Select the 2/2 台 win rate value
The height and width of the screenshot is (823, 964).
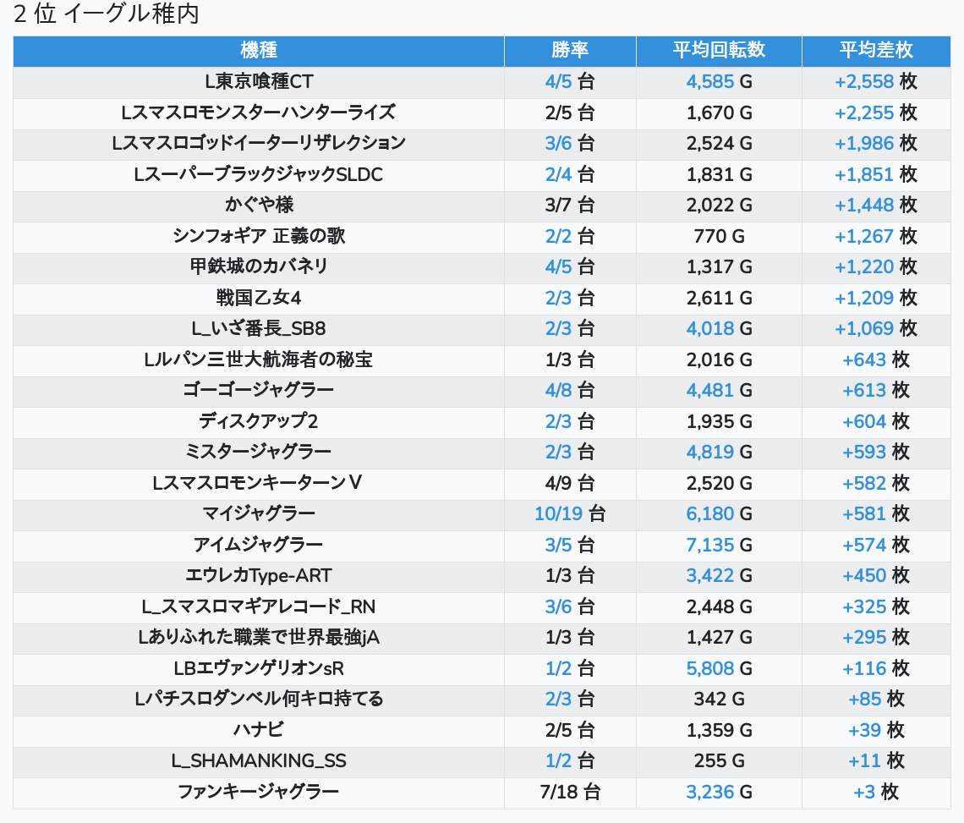[570, 236]
